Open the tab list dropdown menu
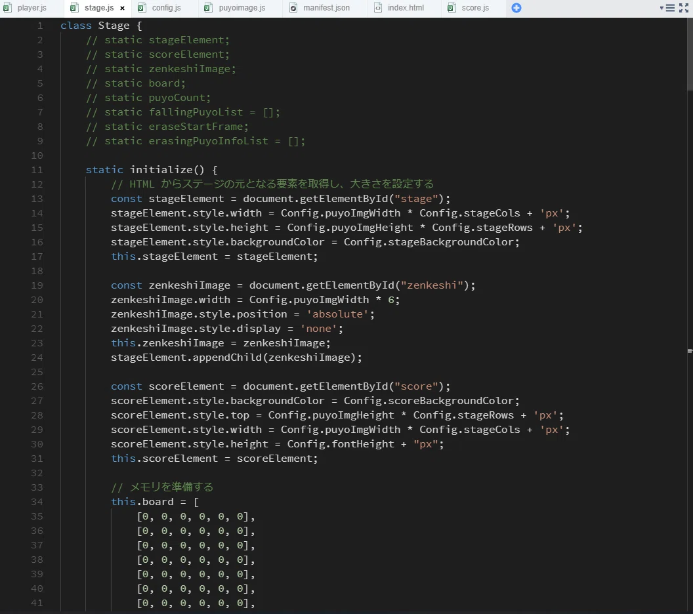Image resolution: width=693 pixels, height=614 pixels. click(667, 7)
